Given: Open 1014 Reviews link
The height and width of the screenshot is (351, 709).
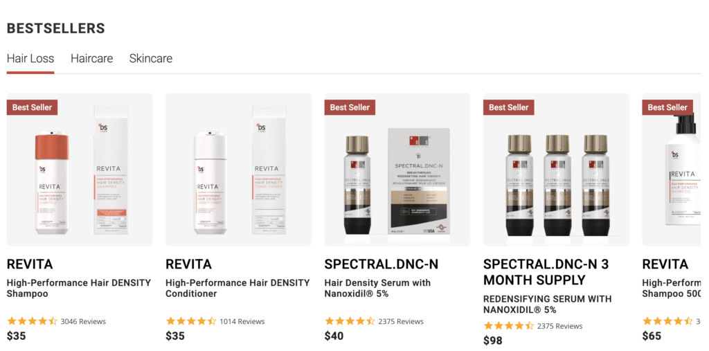Looking at the screenshot, I should pos(242,322).
